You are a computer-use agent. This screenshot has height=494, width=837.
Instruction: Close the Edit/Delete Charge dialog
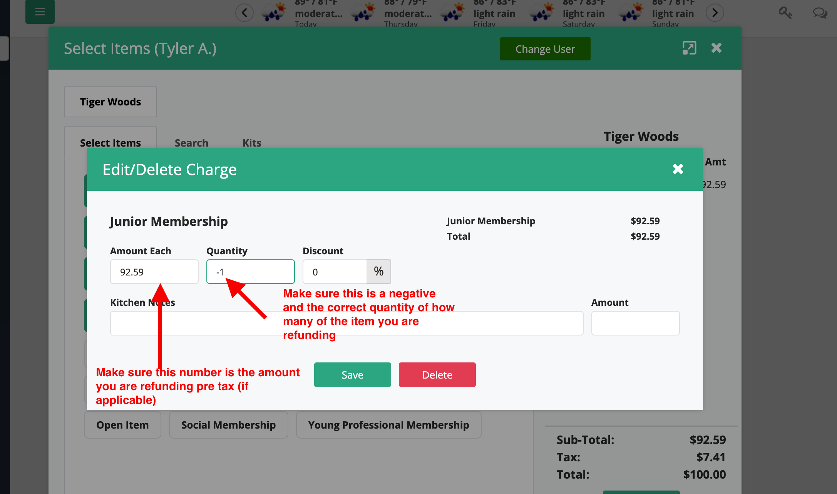click(x=678, y=169)
